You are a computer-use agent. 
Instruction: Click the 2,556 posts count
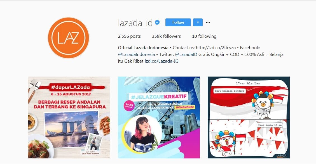(129, 36)
